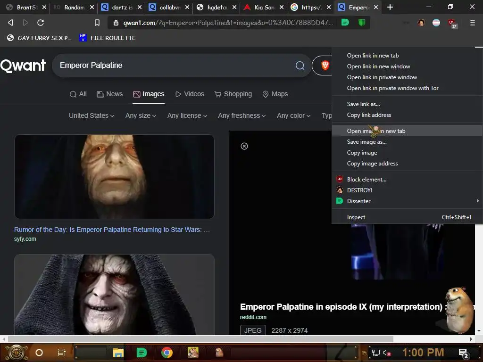Click the striped circle extension icon in toolbar
Screen dimensions: 483x362
click(436, 23)
